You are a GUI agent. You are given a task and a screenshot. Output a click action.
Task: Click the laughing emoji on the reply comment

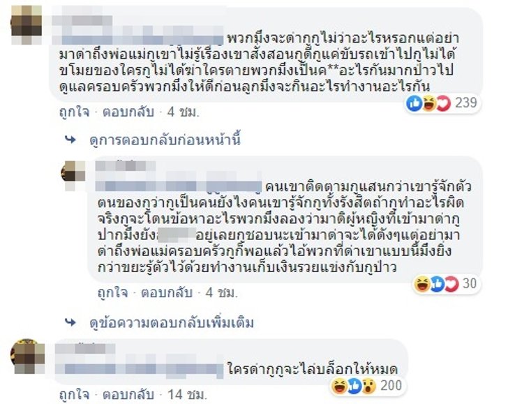(x=422, y=284)
